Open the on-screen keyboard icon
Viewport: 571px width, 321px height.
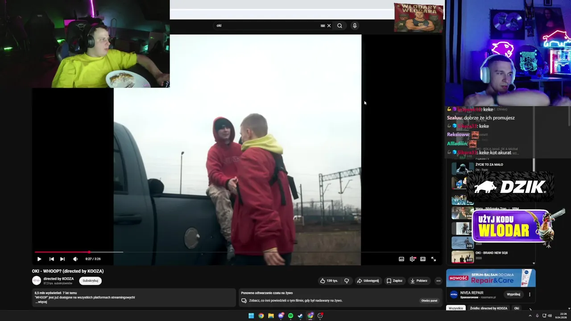point(323,26)
